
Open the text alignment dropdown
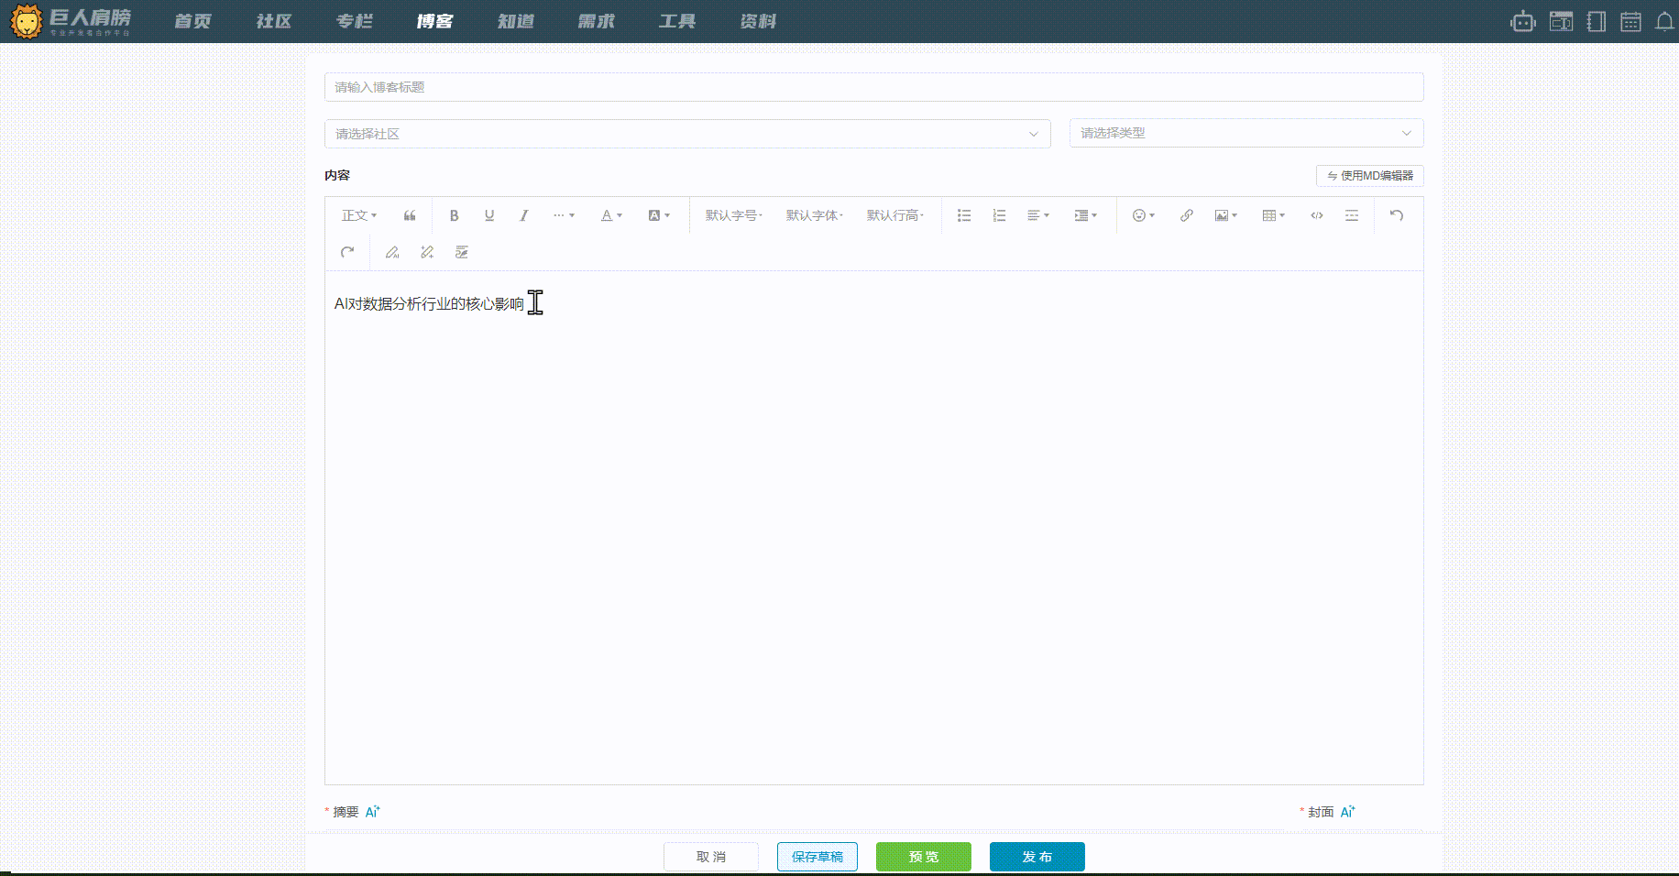point(1038,215)
